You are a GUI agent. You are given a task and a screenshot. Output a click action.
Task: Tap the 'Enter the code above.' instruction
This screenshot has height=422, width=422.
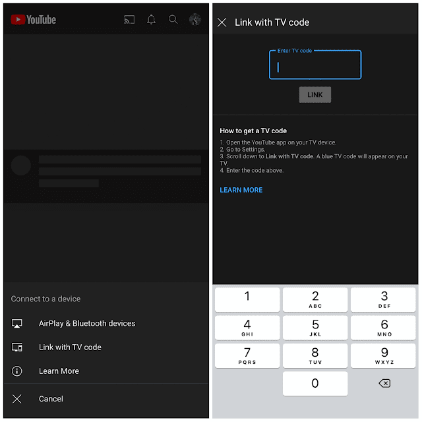(x=252, y=170)
